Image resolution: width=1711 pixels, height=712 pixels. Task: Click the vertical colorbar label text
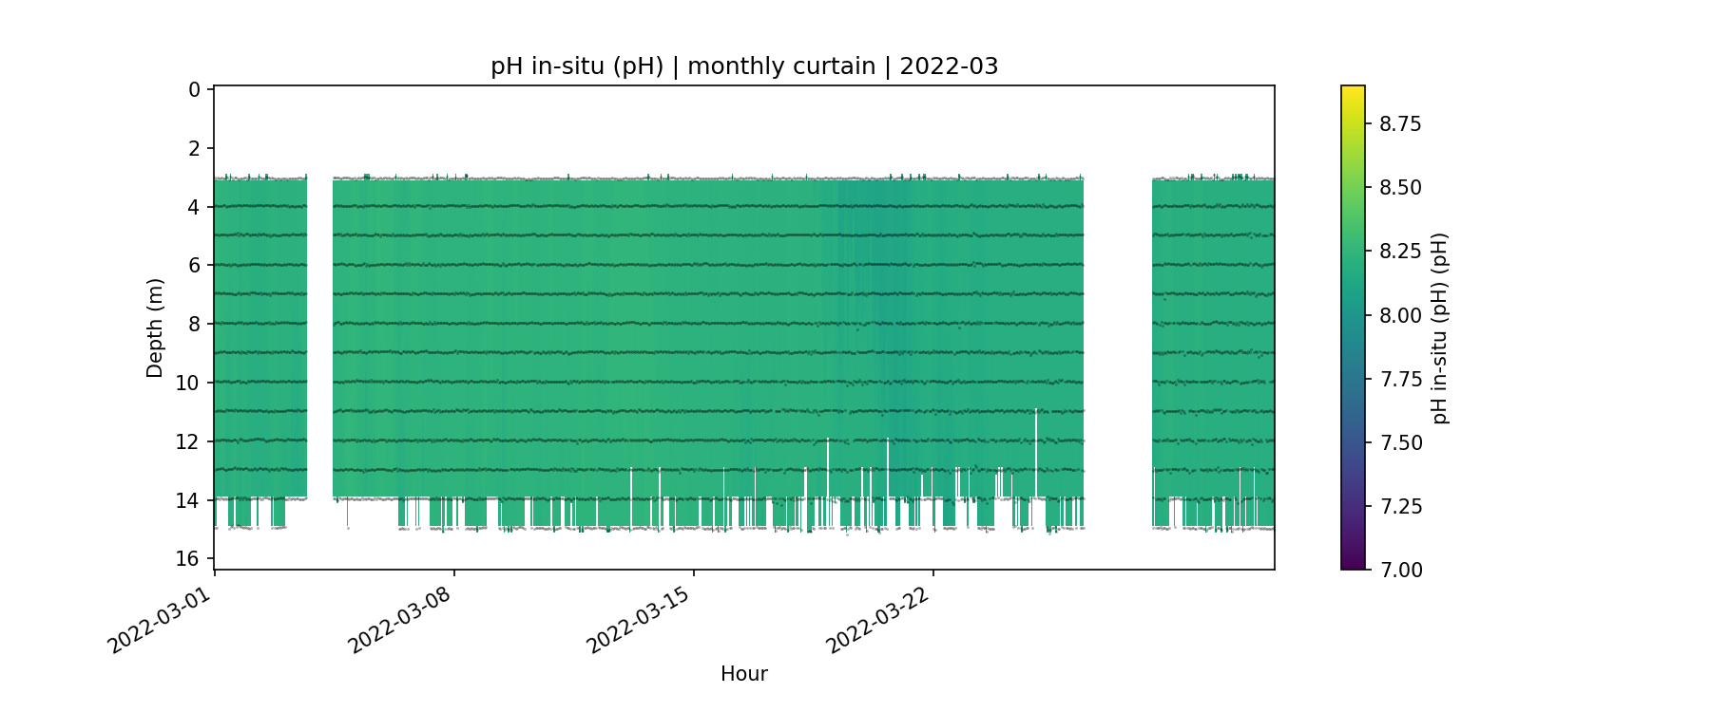click(x=1440, y=328)
